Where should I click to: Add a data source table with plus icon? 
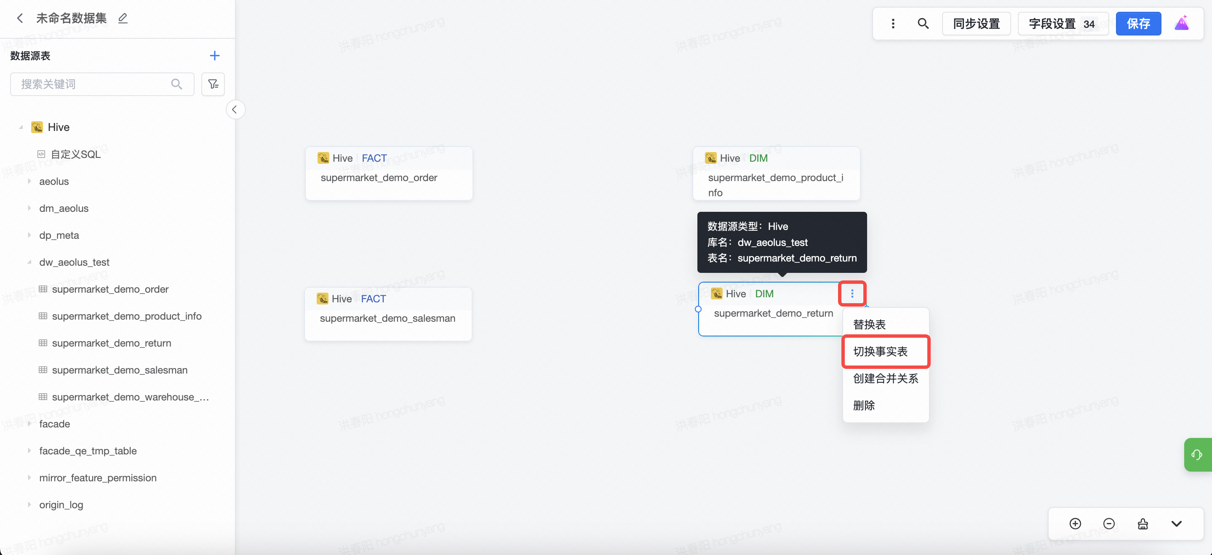coord(214,56)
